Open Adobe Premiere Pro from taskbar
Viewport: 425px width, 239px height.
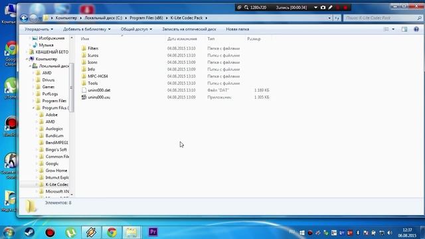(x=153, y=232)
